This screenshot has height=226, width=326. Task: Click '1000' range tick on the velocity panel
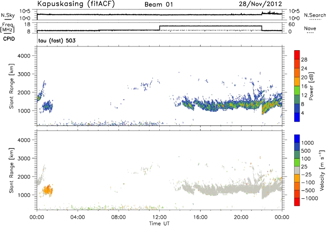point(24,195)
